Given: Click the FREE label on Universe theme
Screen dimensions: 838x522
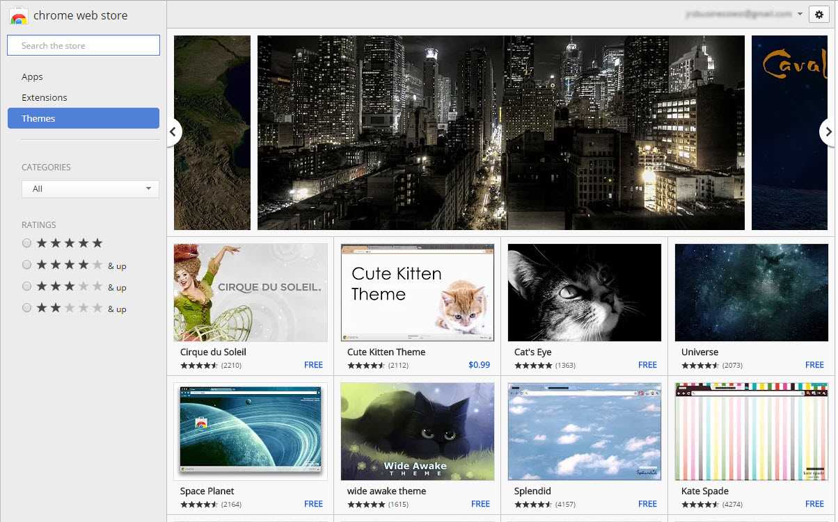Looking at the screenshot, I should (x=814, y=365).
